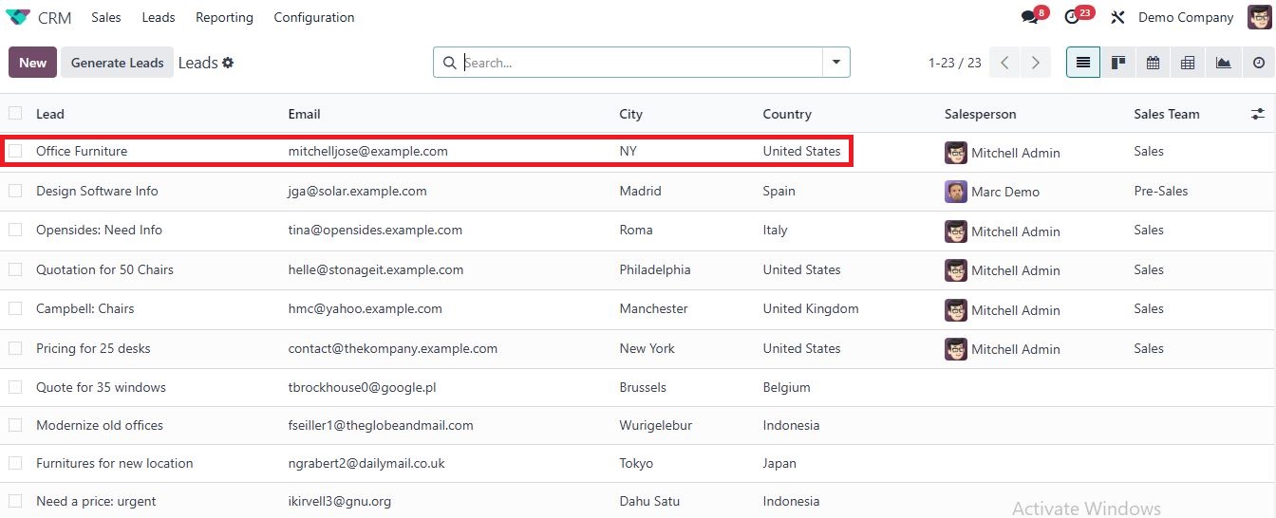This screenshot has width=1276, height=518.
Task: Open the Leads gear actions menu
Action: [228, 63]
